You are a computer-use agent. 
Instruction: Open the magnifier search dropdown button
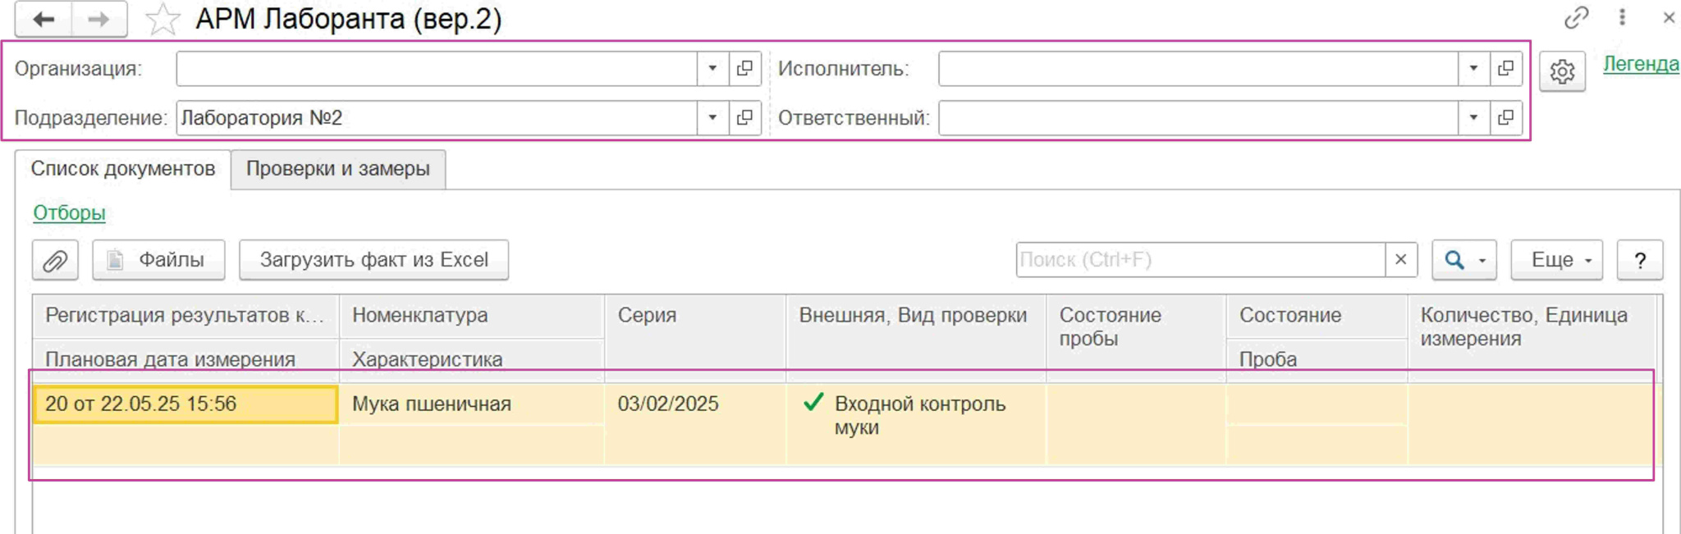(1464, 261)
